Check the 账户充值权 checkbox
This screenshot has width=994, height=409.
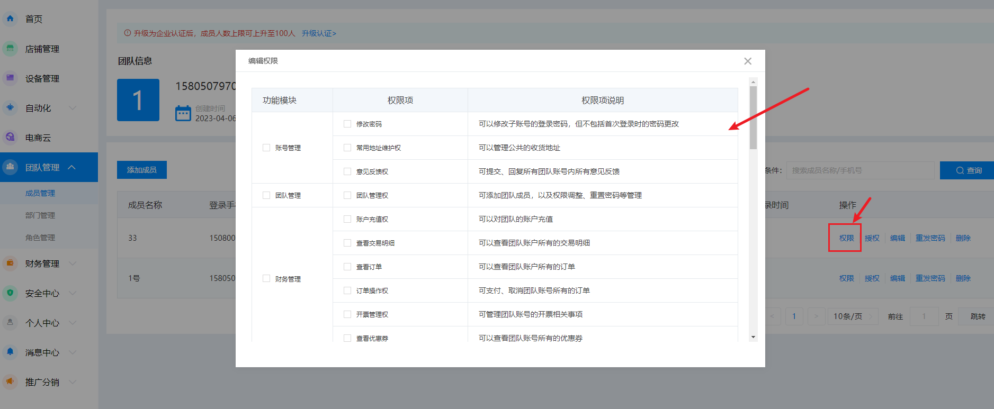[347, 219]
